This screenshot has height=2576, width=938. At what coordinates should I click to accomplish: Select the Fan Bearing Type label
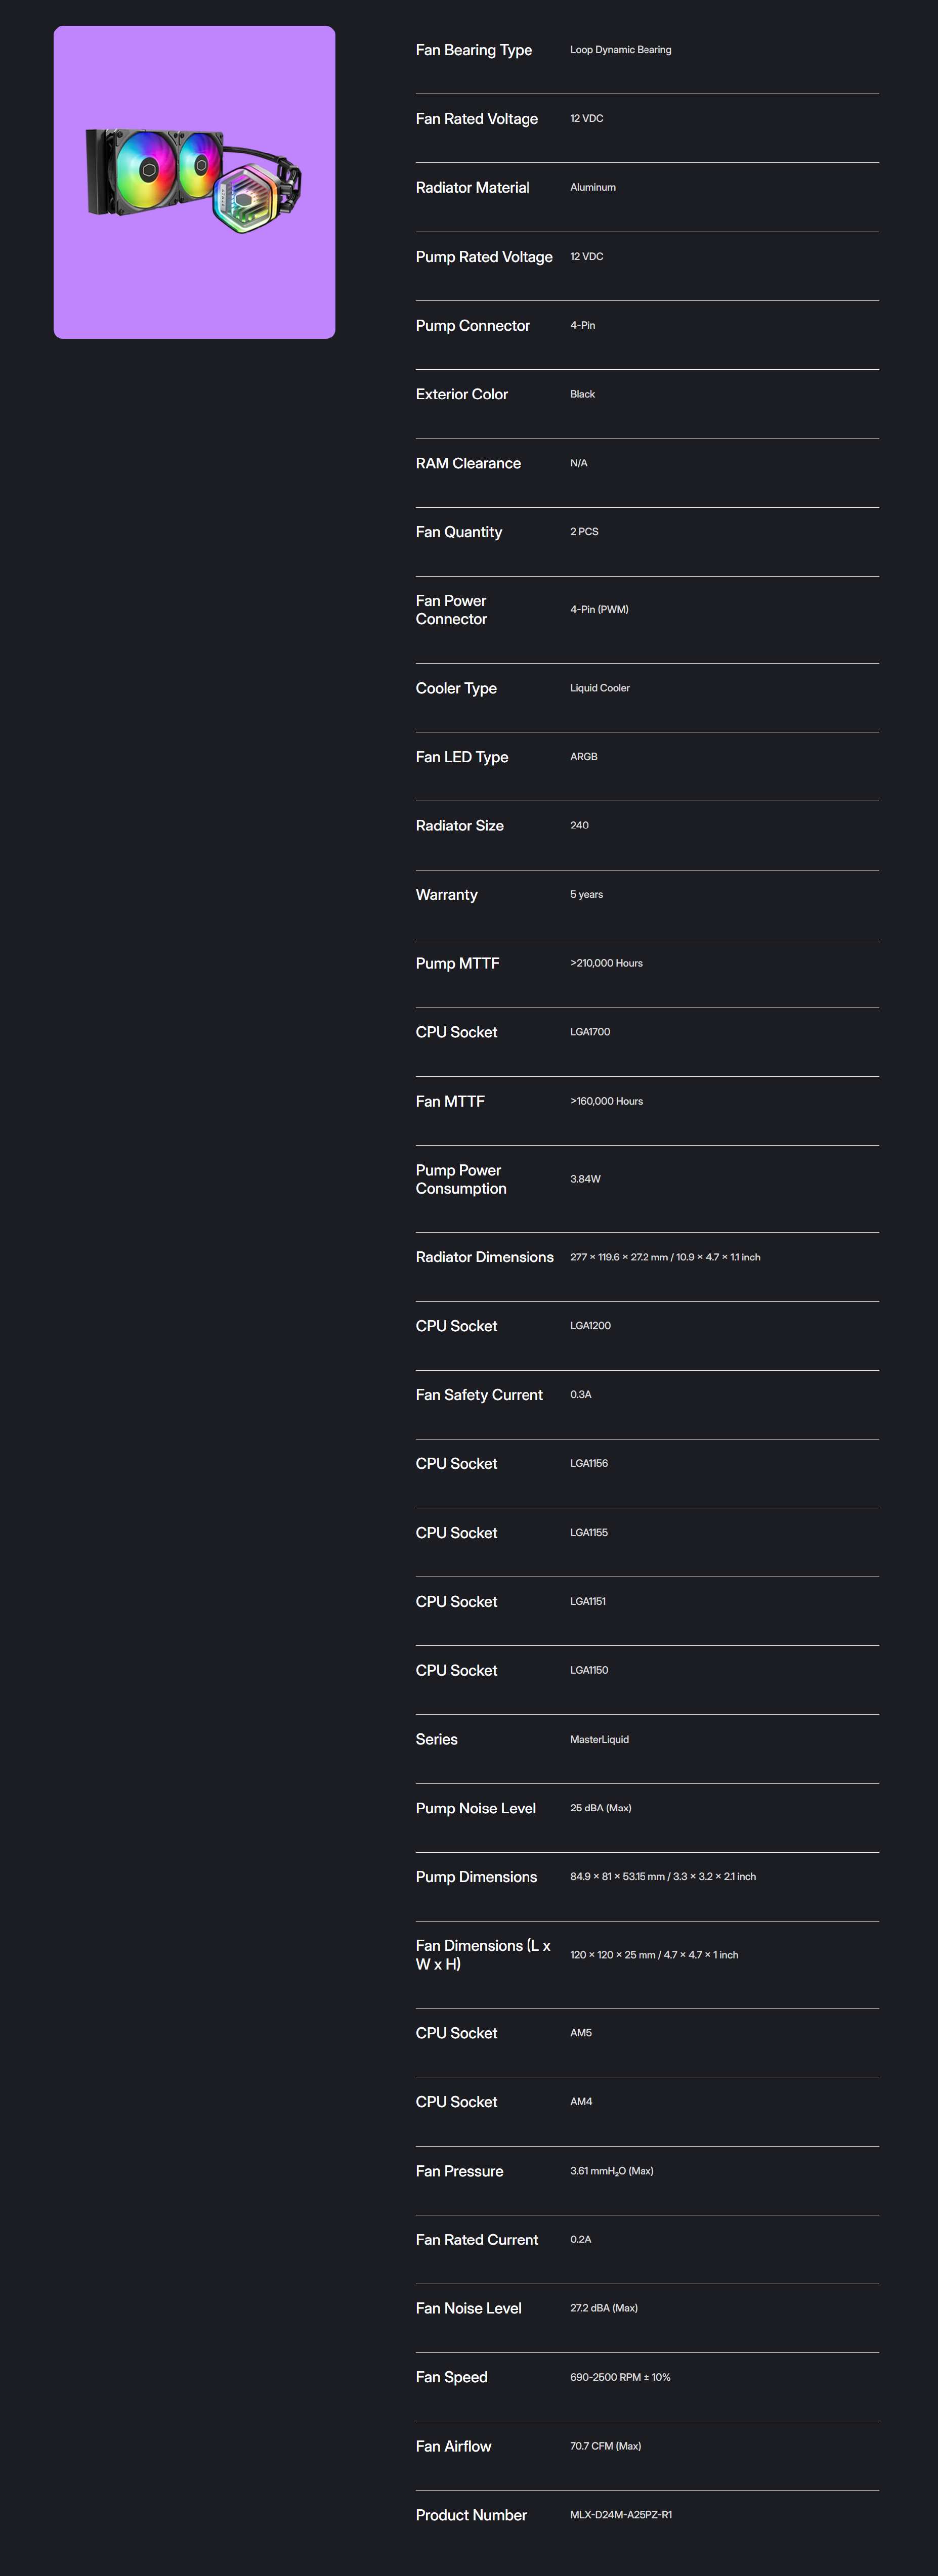click(x=473, y=50)
